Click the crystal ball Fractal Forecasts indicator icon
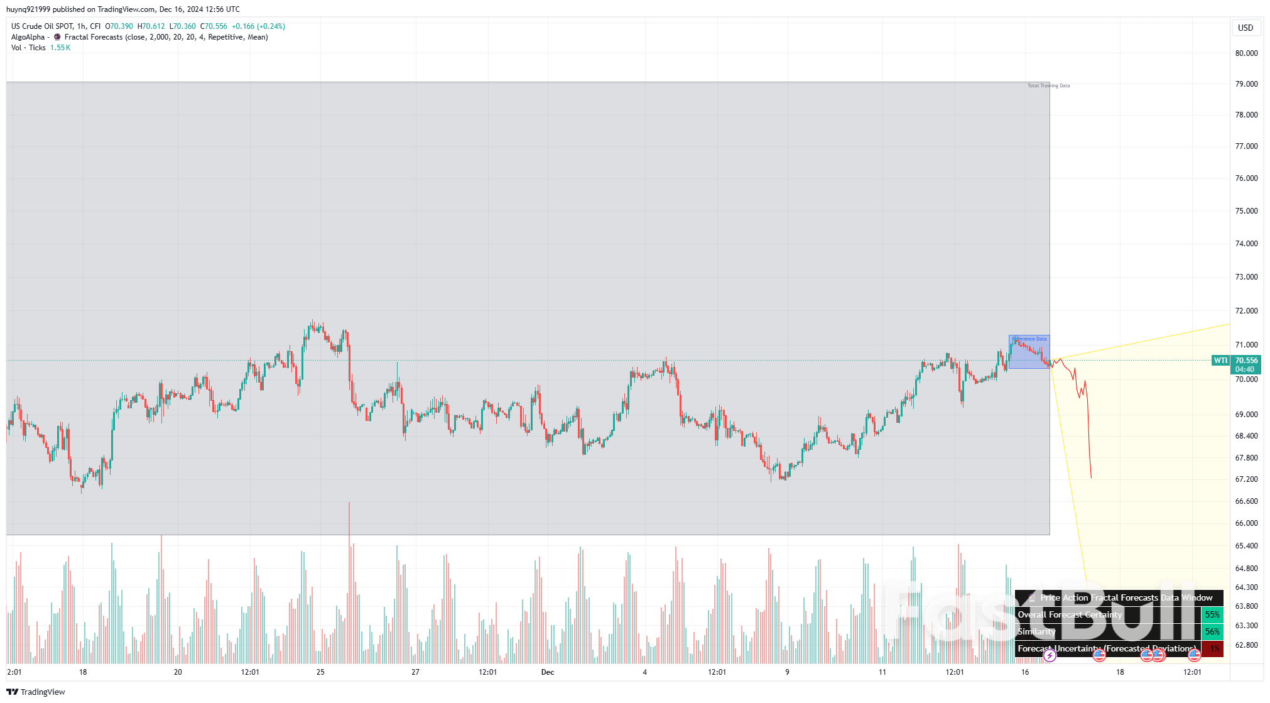Viewport: 1270px width, 703px height. pos(56,36)
